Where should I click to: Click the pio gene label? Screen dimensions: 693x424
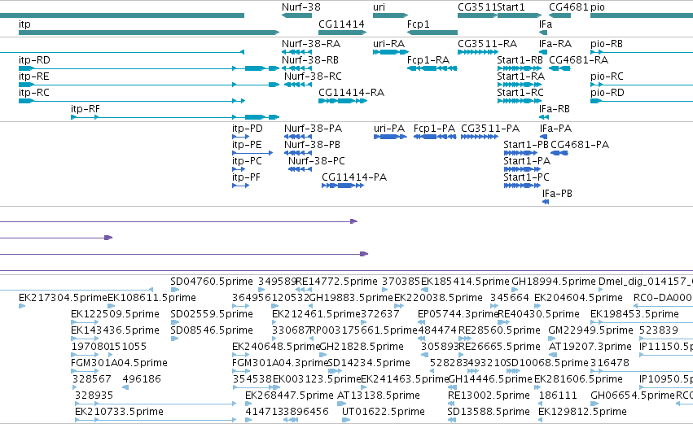pyautogui.click(x=598, y=7)
